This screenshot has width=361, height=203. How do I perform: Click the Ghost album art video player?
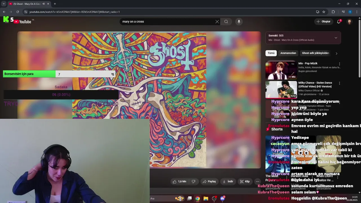139,100
